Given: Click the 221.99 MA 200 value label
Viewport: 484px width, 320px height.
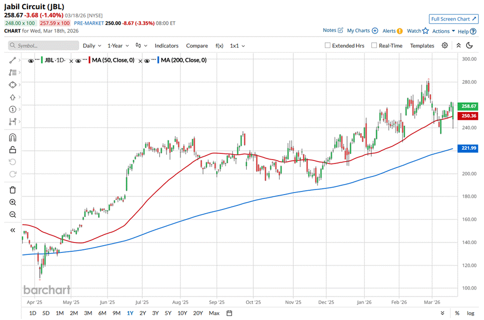Looking at the screenshot, I should point(468,148).
